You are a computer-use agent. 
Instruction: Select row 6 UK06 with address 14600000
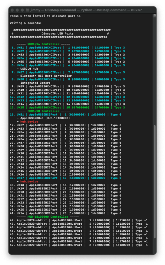pyautogui.click(x=68, y=65)
